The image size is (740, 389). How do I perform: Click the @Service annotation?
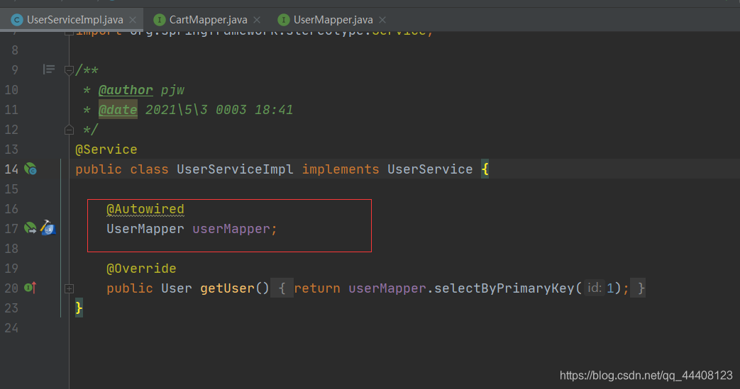point(106,150)
